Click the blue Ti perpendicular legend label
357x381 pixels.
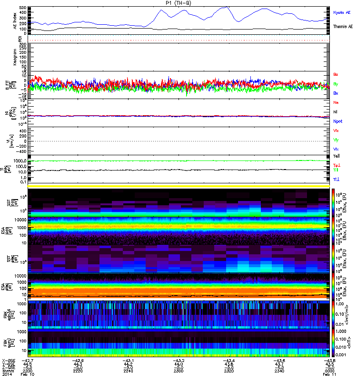336,180
